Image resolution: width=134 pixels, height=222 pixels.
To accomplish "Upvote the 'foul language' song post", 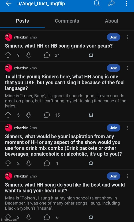I will [x=8, y=115].
